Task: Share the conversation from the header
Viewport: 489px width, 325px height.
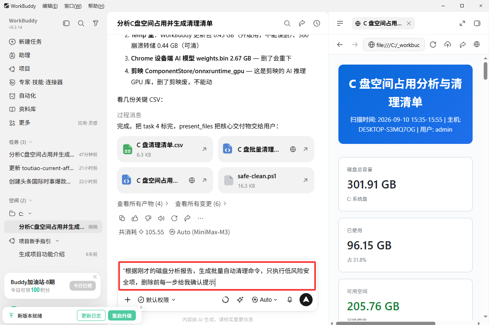Action: (x=302, y=23)
